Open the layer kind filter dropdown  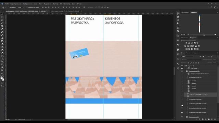tap(188, 56)
